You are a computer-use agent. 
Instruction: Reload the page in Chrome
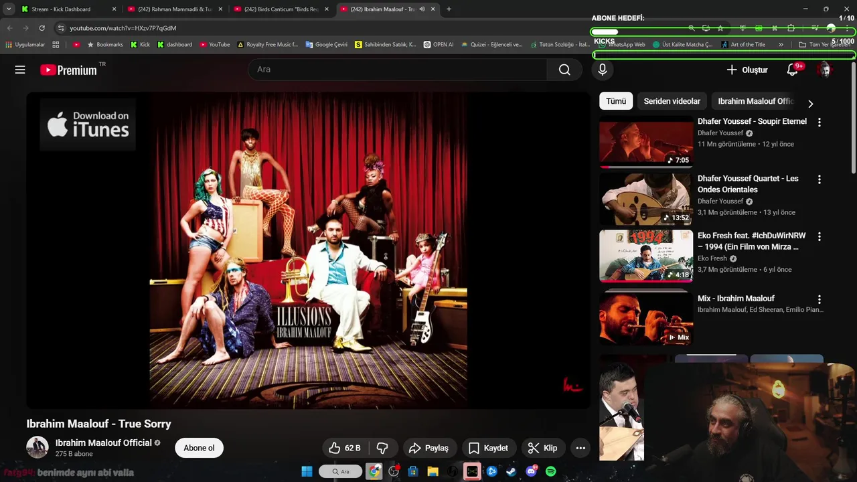coord(42,28)
